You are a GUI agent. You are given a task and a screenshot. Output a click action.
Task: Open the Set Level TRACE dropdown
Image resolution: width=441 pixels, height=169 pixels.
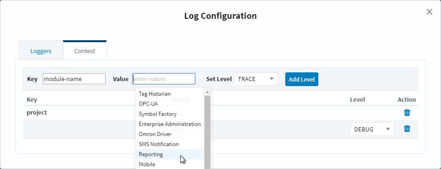(256, 79)
